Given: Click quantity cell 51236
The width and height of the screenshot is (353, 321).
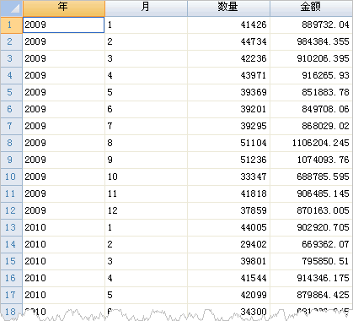Looking at the screenshot, I should tap(228, 160).
